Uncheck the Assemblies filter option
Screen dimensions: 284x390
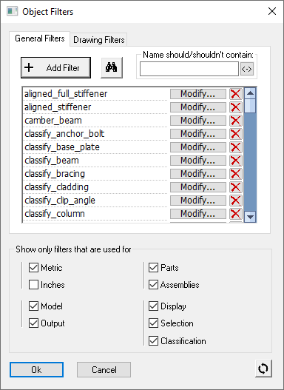pyautogui.click(x=153, y=284)
